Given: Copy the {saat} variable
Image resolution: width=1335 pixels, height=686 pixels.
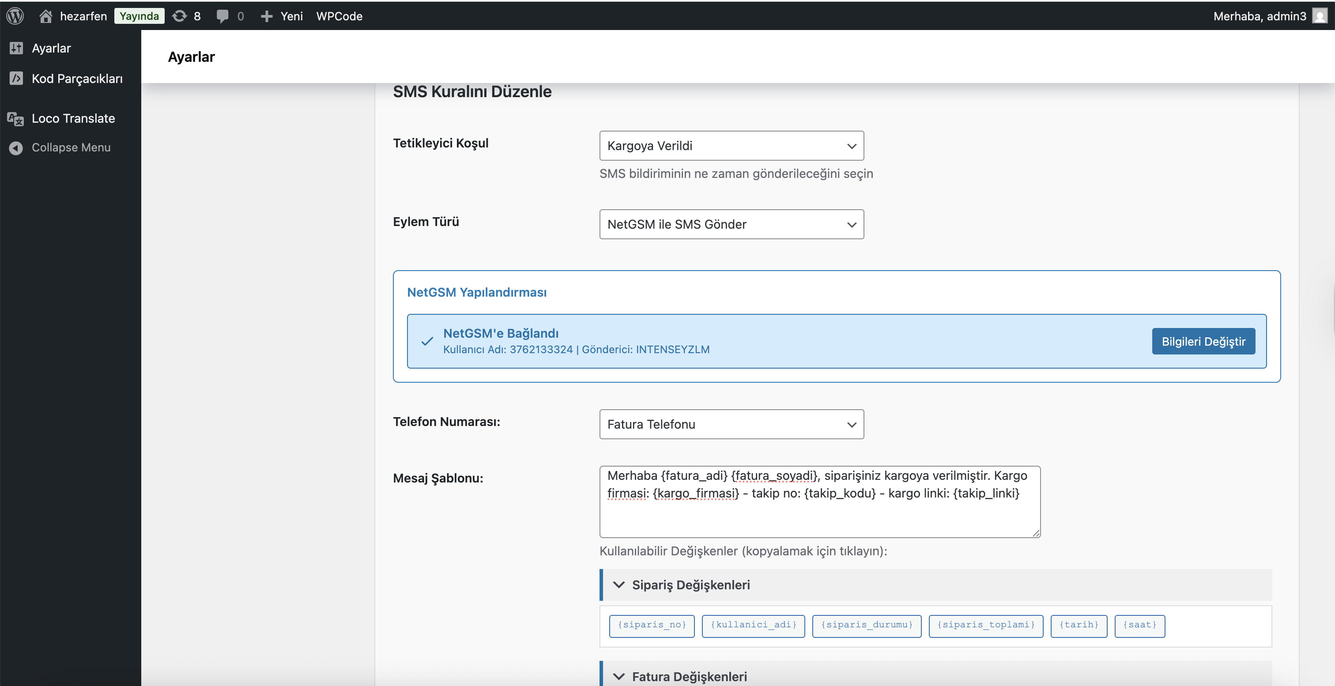Looking at the screenshot, I should click(x=1139, y=626).
